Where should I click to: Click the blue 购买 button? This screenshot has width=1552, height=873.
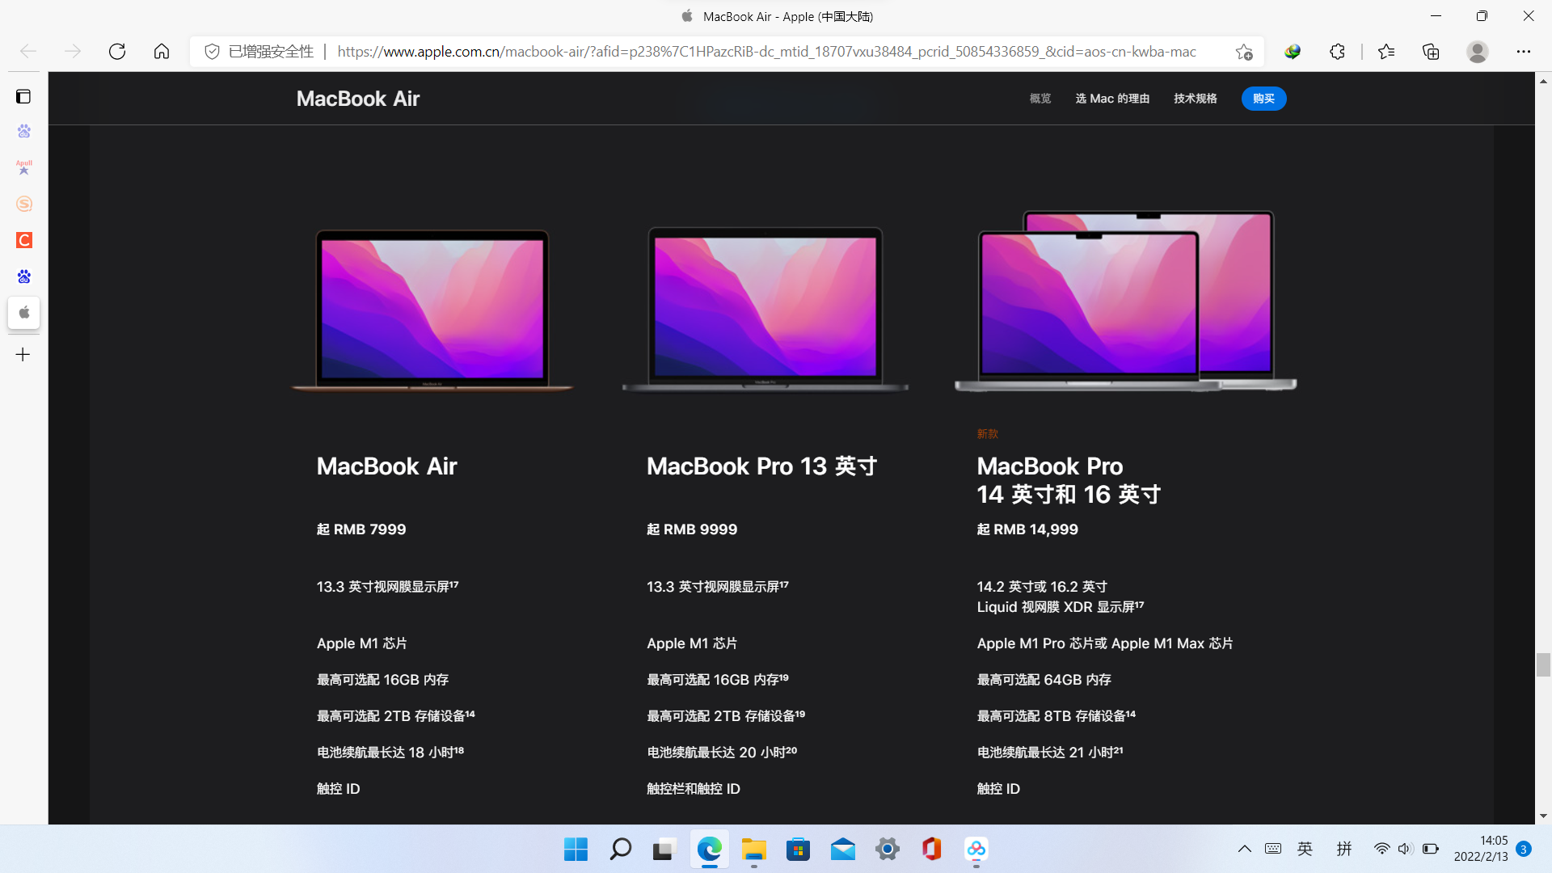coord(1263,98)
